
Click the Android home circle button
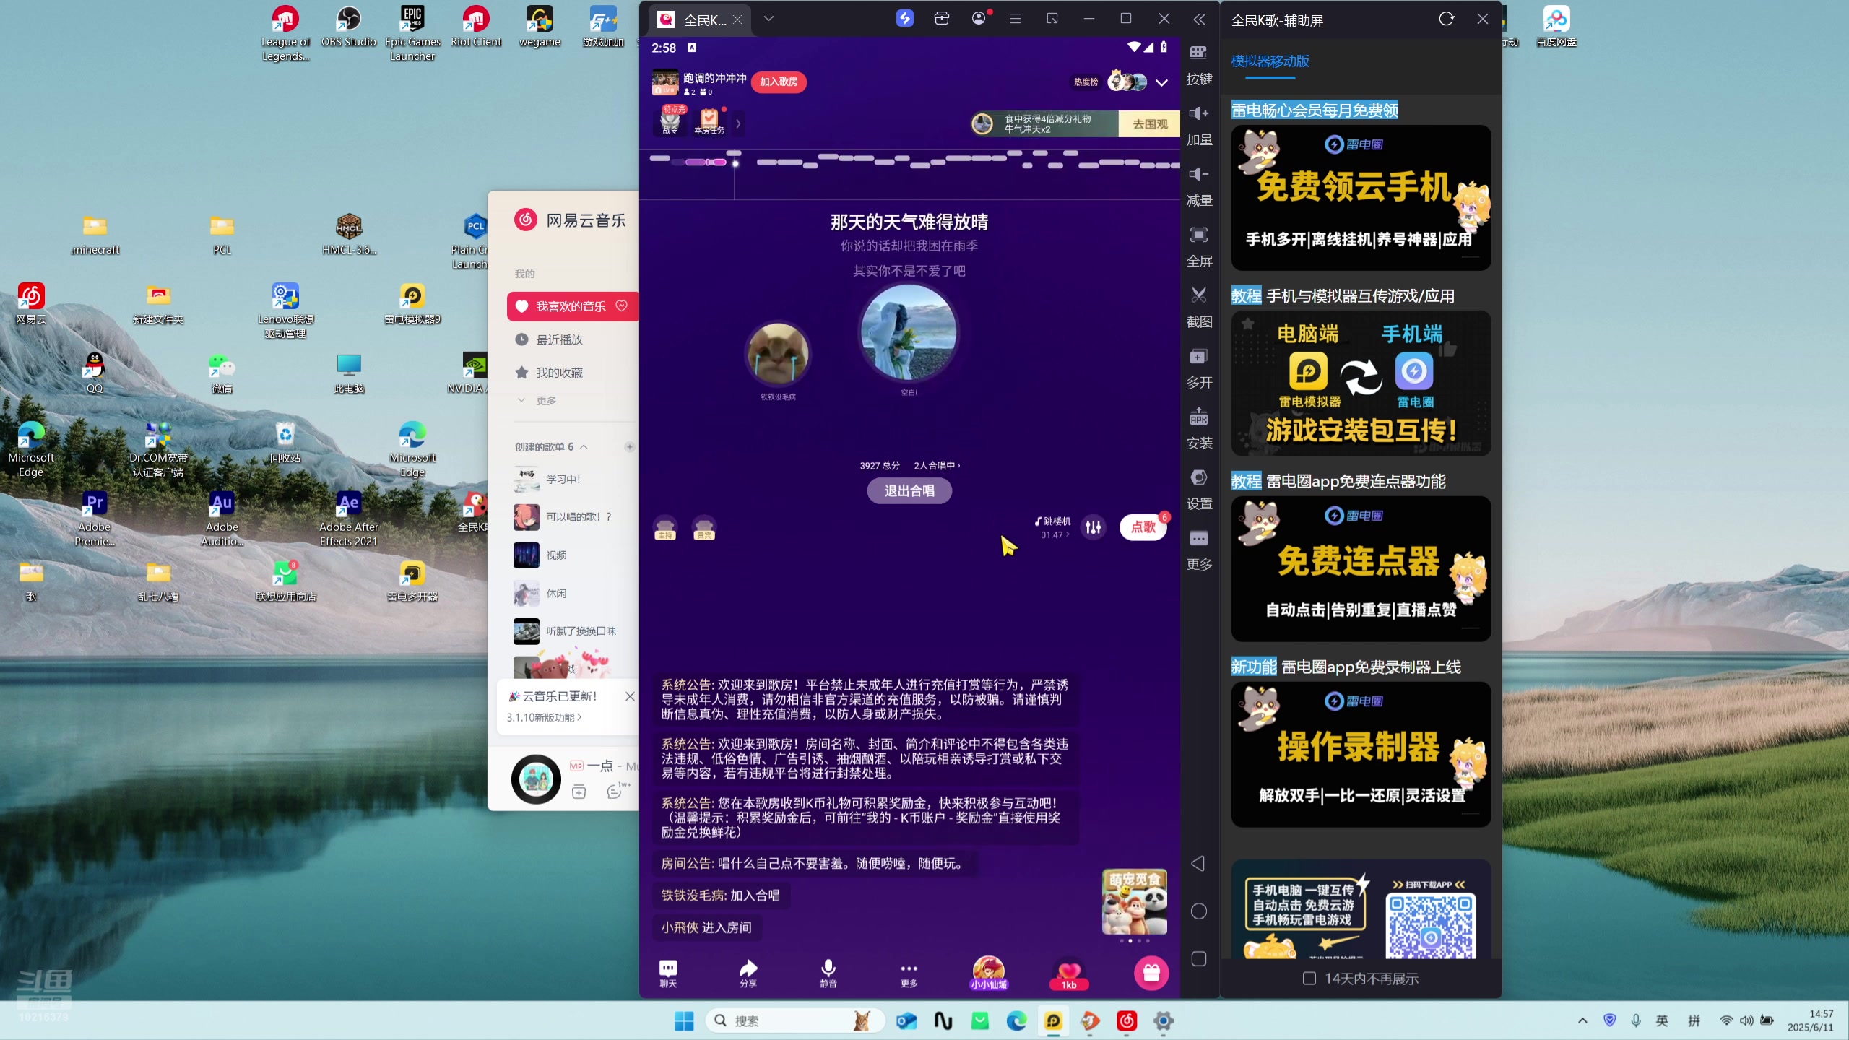click(x=1198, y=911)
